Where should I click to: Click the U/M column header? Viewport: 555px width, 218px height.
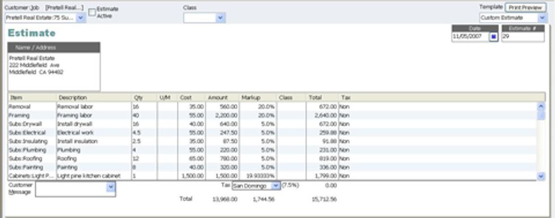[167, 97]
